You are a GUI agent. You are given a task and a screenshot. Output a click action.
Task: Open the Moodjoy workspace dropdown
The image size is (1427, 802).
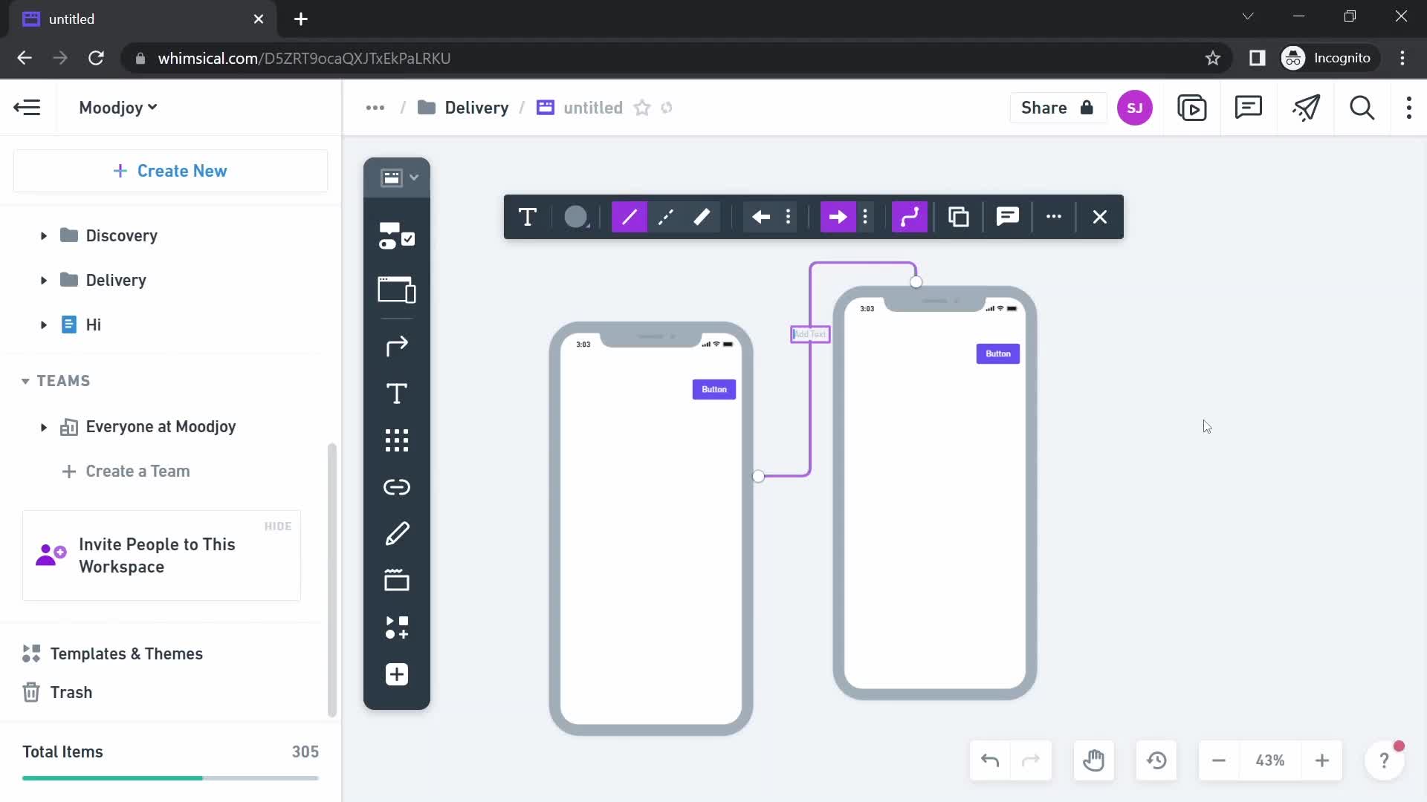tap(117, 108)
